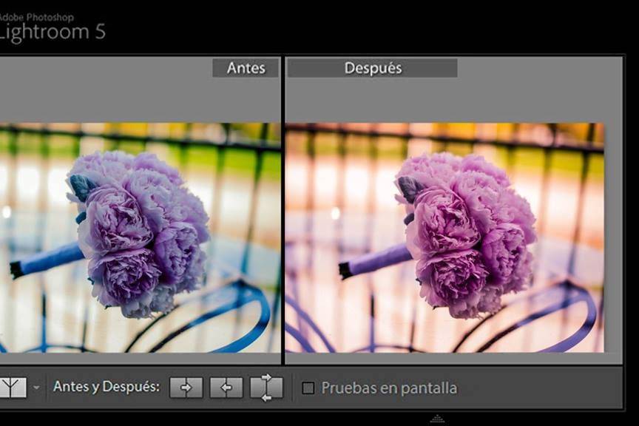This screenshot has height=426, width=639.
Task: Copy After settings to Before with the left-arrow button
Action: [x=226, y=388]
